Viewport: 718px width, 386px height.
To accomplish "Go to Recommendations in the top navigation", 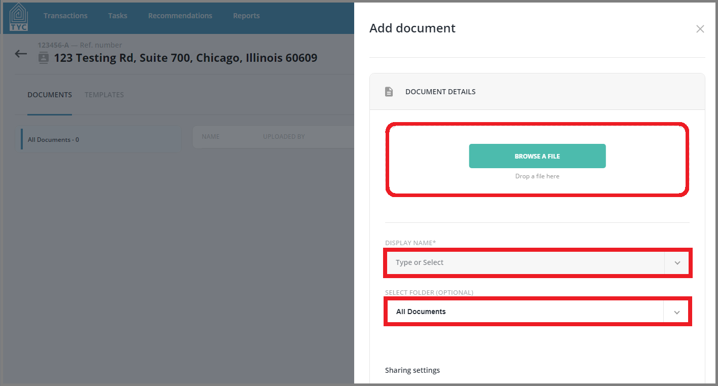I will coord(180,16).
